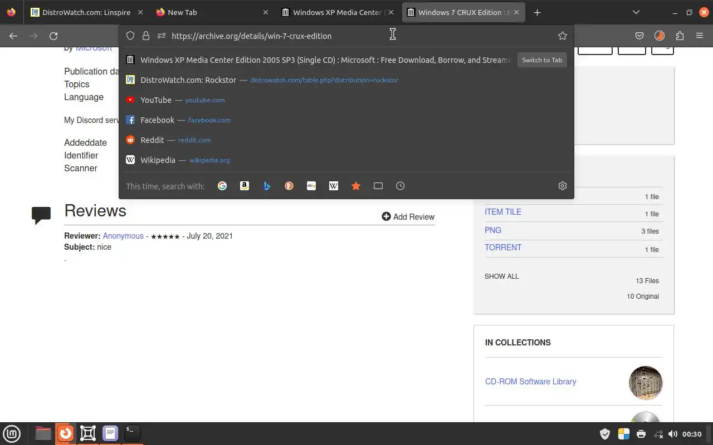Open Anonymous reviewer link
This screenshot has width=713, height=445.
click(x=123, y=236)
